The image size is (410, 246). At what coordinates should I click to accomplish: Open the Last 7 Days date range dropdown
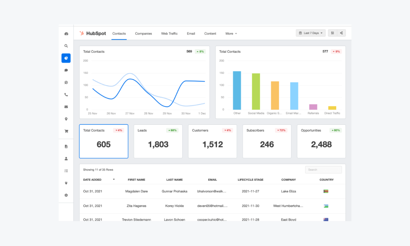310,33
